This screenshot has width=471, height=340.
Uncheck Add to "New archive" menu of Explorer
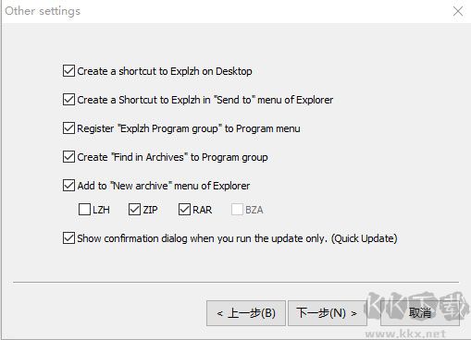pos(68,186)
